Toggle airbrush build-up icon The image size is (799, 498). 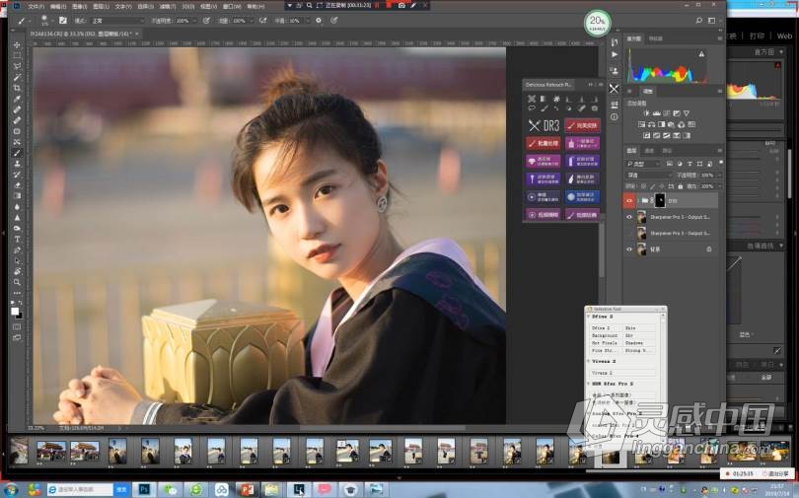[x=263, y=21]
